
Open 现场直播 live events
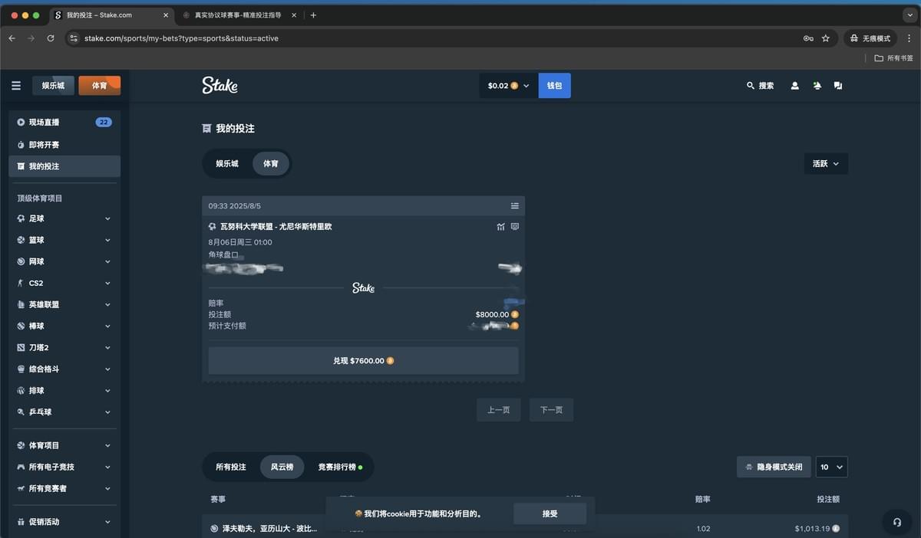[x=64, y=123]
